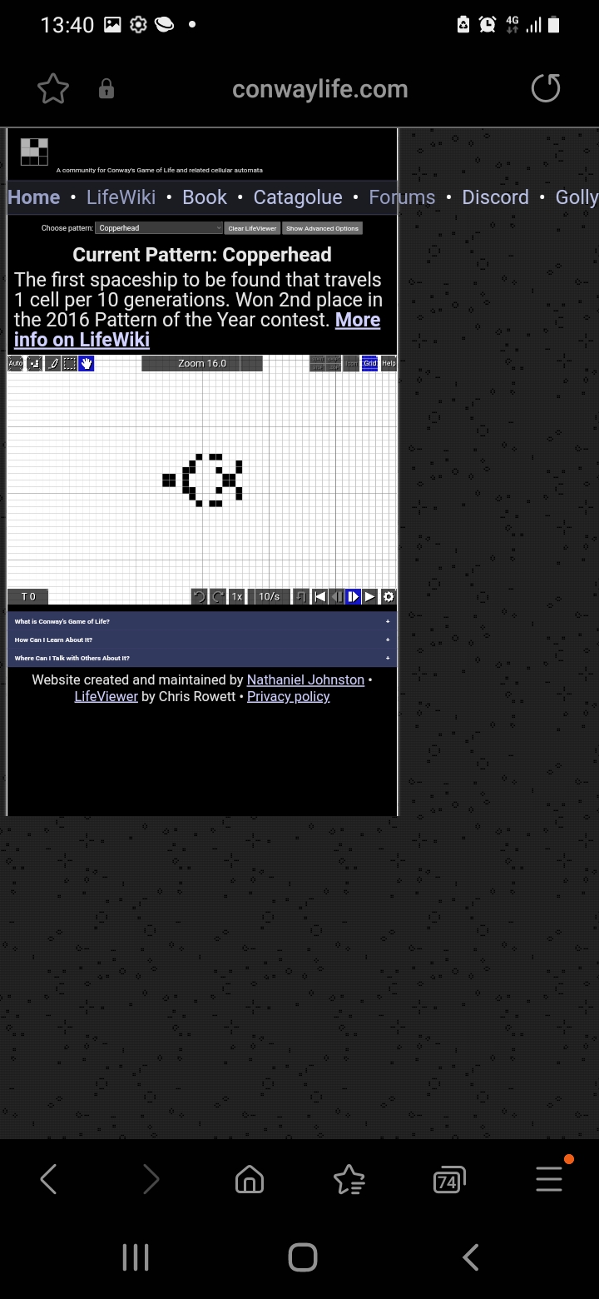The height and width of the screenshot is (1299, 599).
Task: Click the Copperhead pattern on the grid
Action: pos(202,480)
